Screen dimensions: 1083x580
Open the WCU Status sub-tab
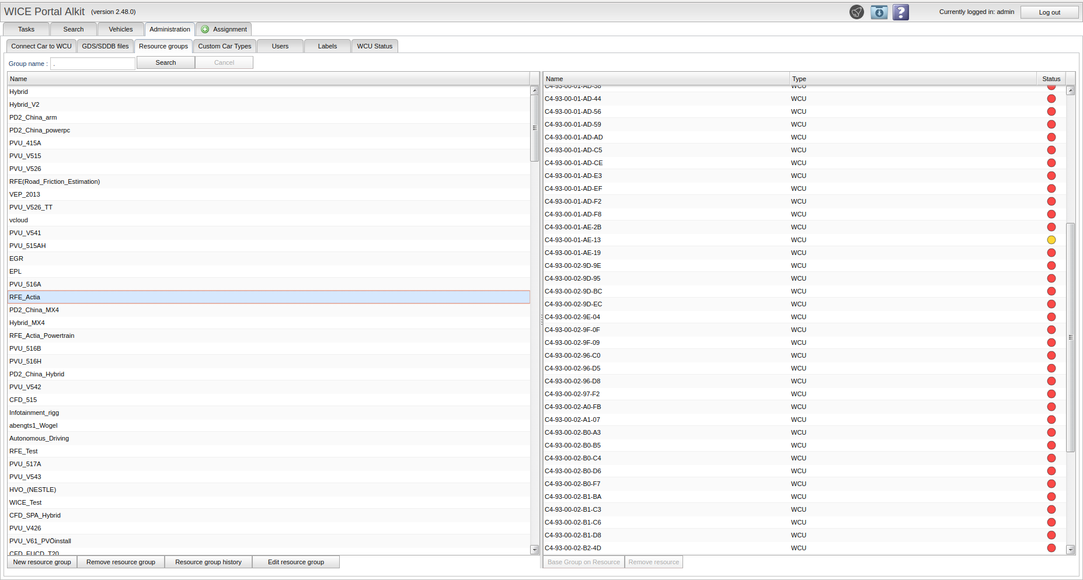[x=374, y=46]
